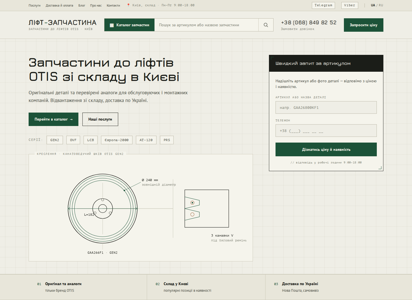Screen dimensions: 412x300
Task: Select the GEN2 series tag
Action: click(x=55, y=140)
